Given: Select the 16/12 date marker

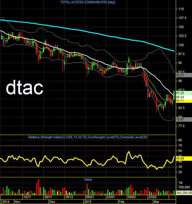Looking at the screenshot, I should pos(69,197).
